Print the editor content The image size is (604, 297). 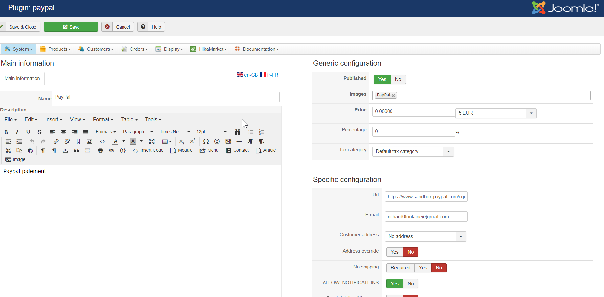(x=101, y=150)
